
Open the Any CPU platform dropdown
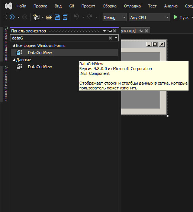coord(149,17)
